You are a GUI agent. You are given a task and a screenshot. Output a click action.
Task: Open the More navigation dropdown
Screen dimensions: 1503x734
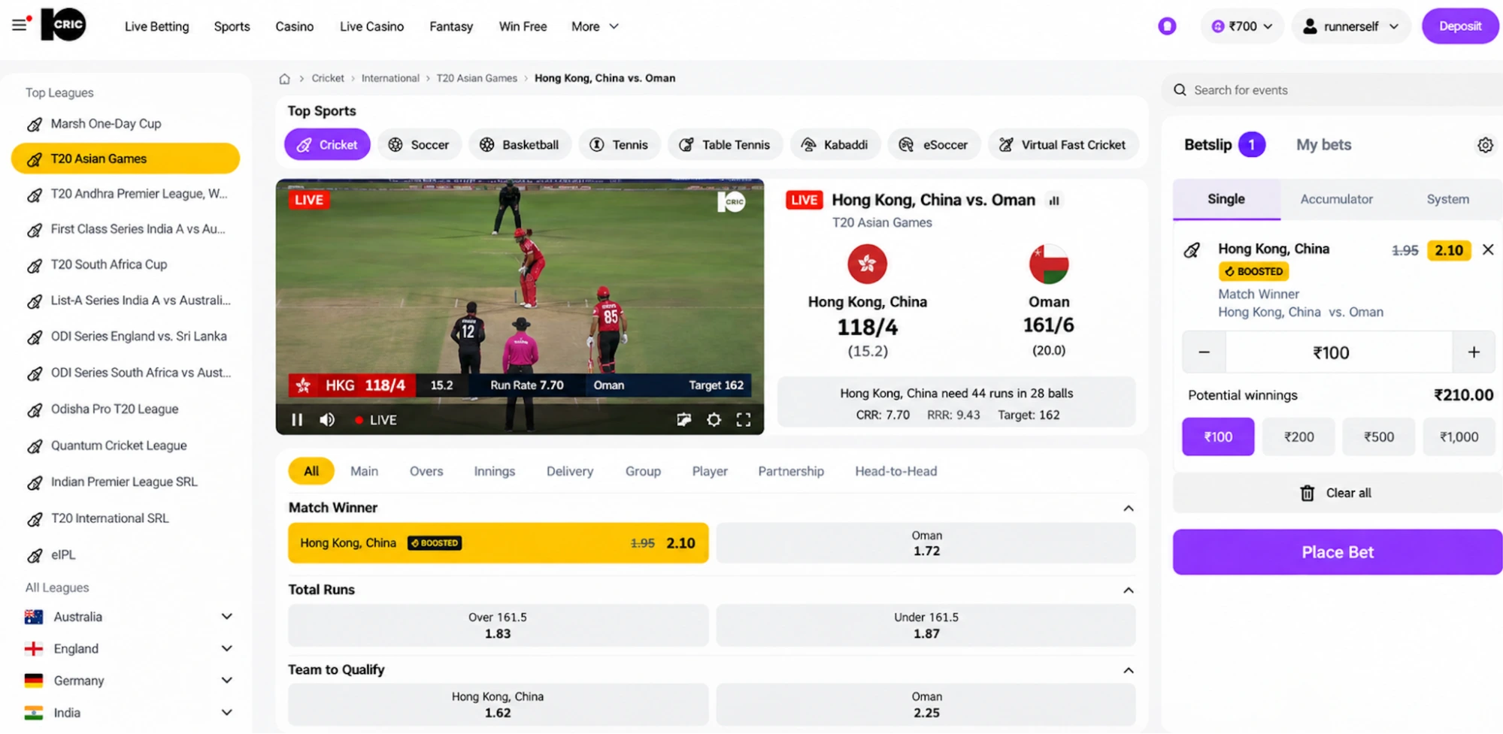coord(595,26)
